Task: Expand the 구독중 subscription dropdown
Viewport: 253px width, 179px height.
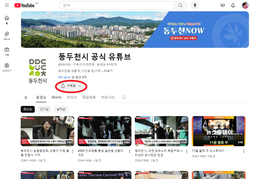Action: click(71, 86)
